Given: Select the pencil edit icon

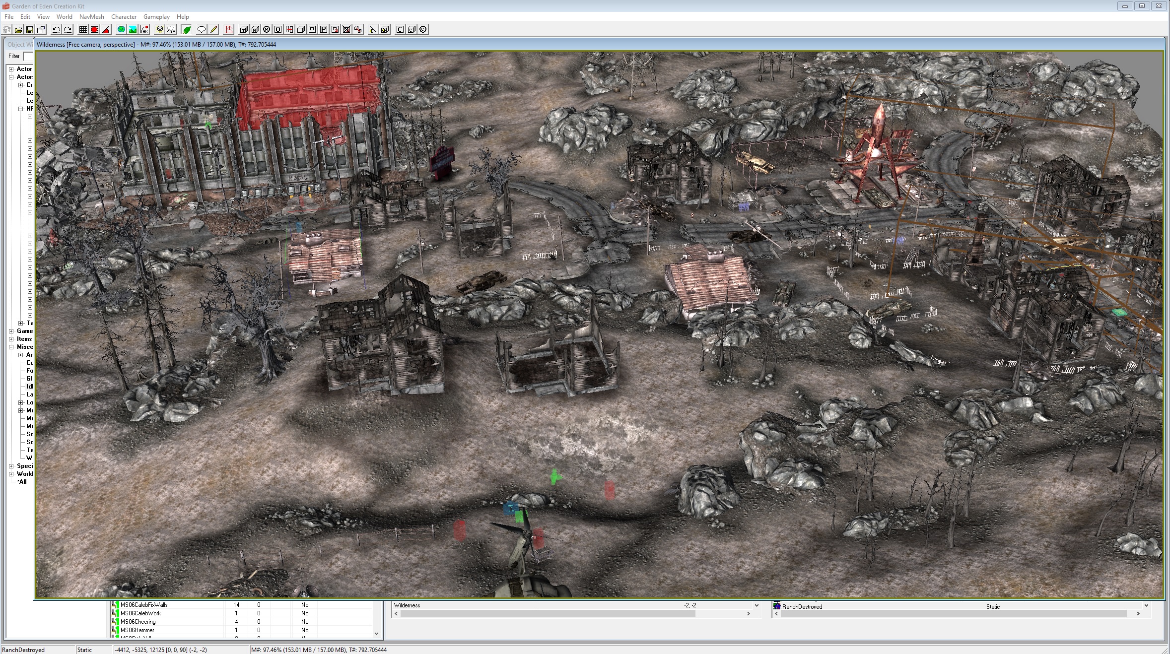Looking at the screenshot, I should tap(213, 30).
